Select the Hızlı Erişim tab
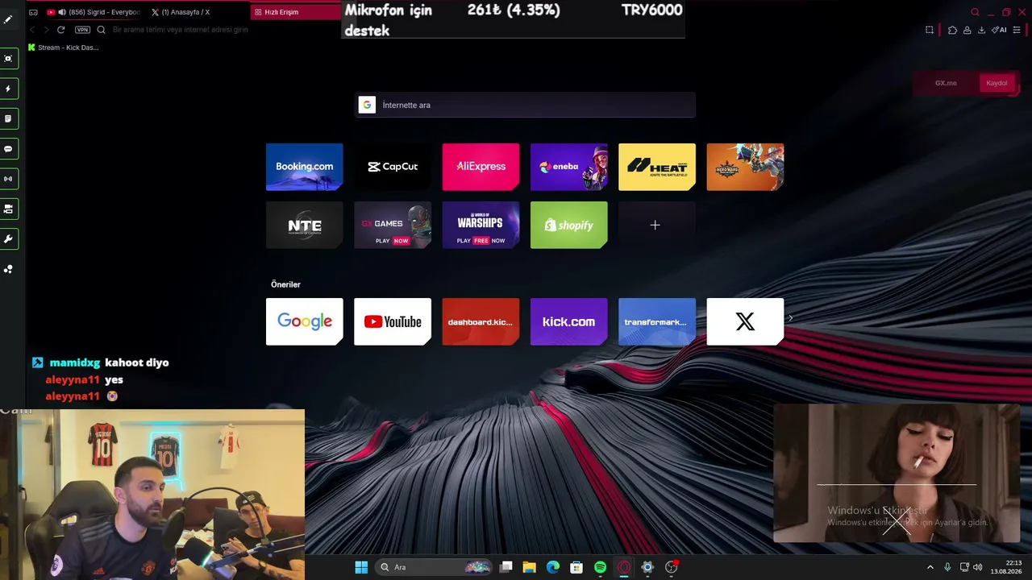Screen dimensions: 1032x580 [295, 12]
